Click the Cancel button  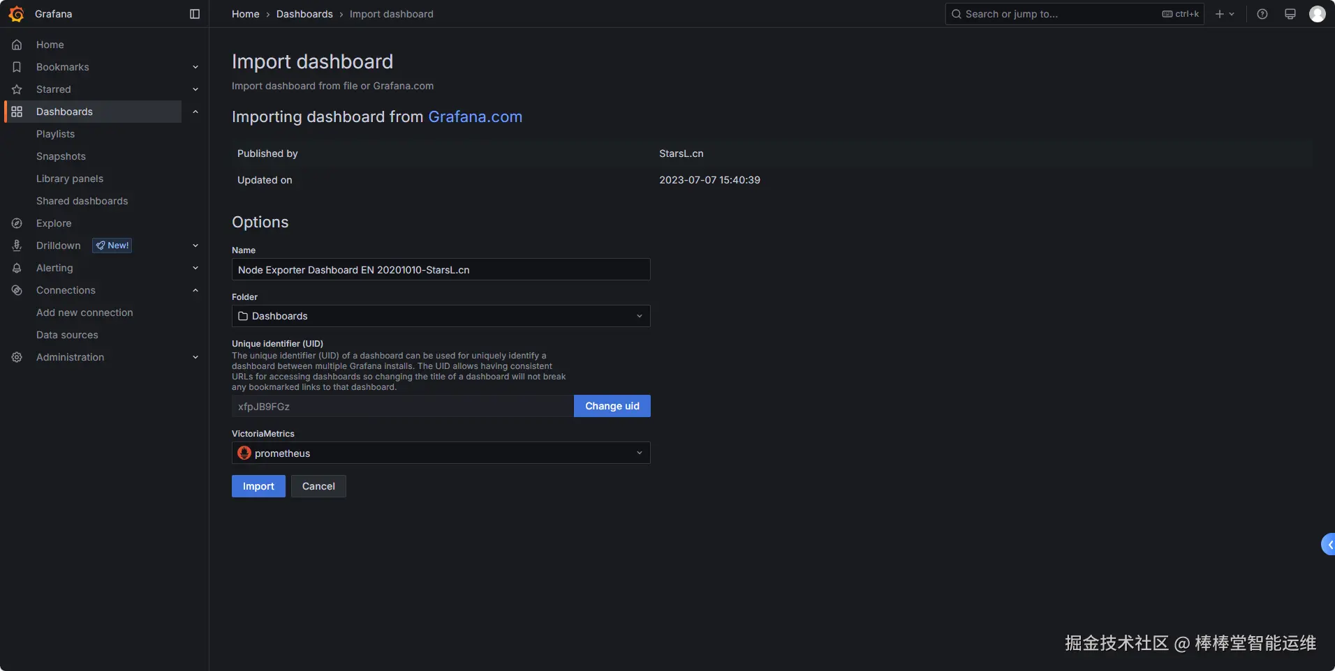(x=318, y=486)
